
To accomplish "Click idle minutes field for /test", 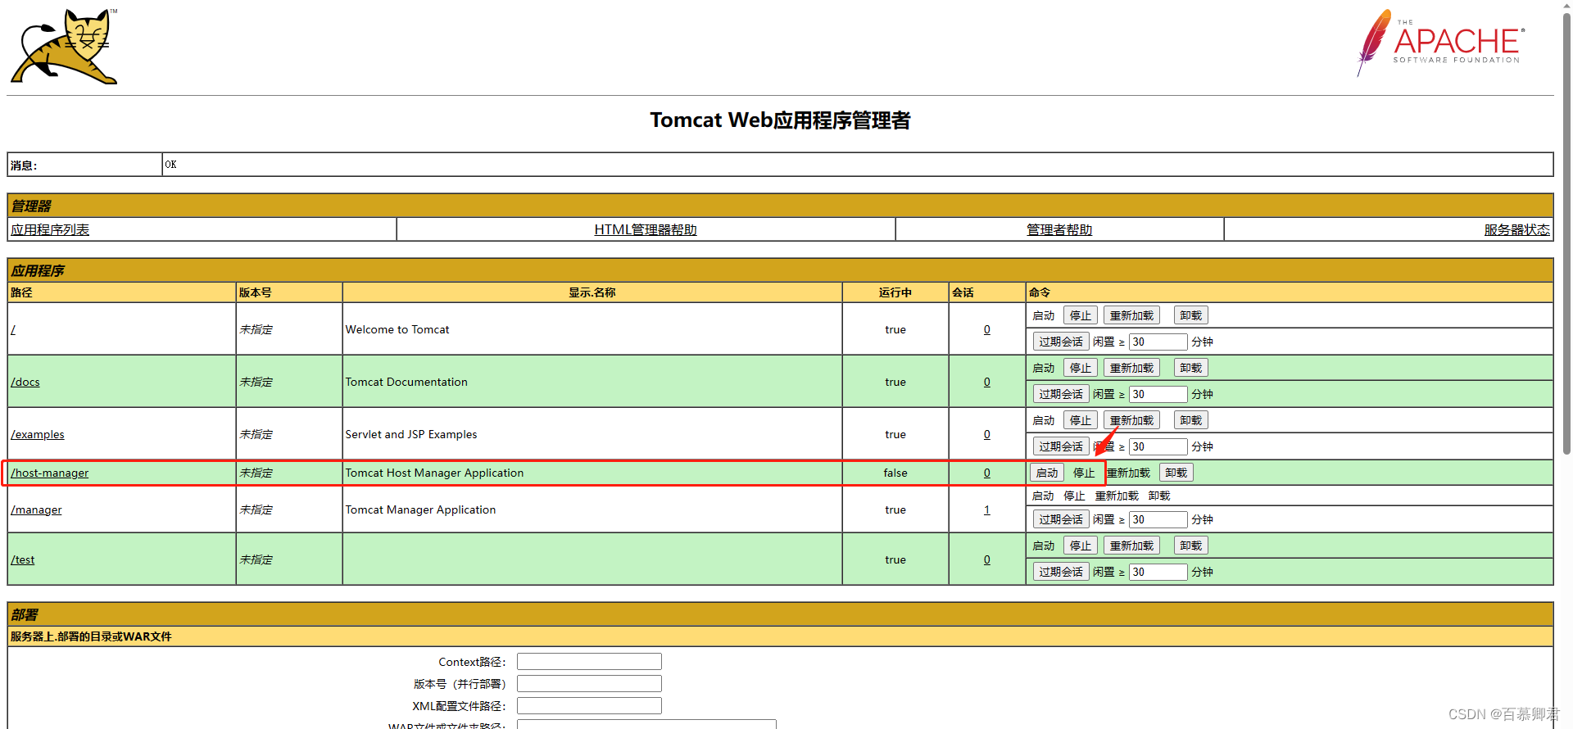I will click(1158, 572).
